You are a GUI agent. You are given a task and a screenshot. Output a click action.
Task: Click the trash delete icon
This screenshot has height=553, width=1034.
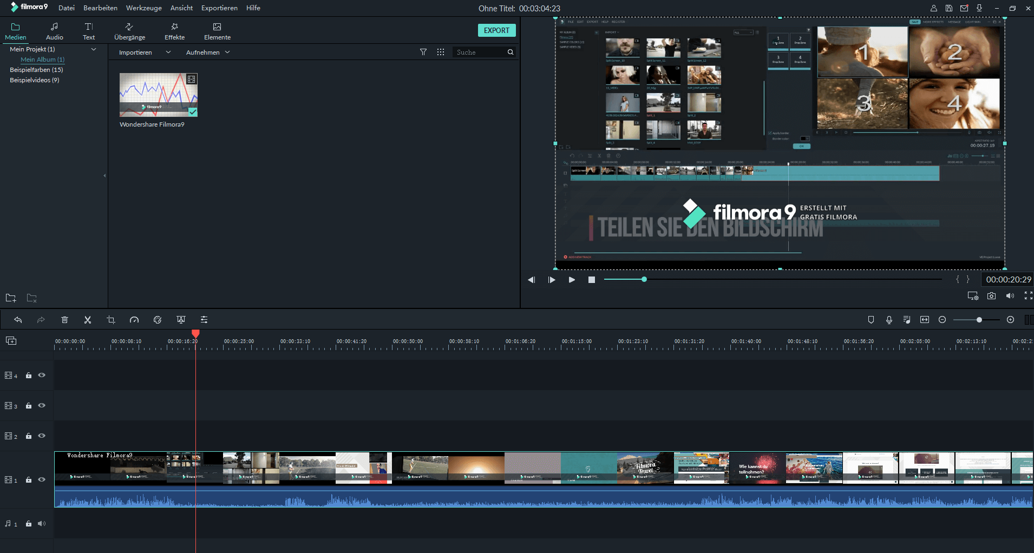coord(64,320)
